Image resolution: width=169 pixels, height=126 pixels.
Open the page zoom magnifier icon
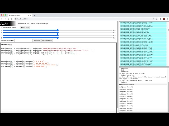click(x=153, y=19)
